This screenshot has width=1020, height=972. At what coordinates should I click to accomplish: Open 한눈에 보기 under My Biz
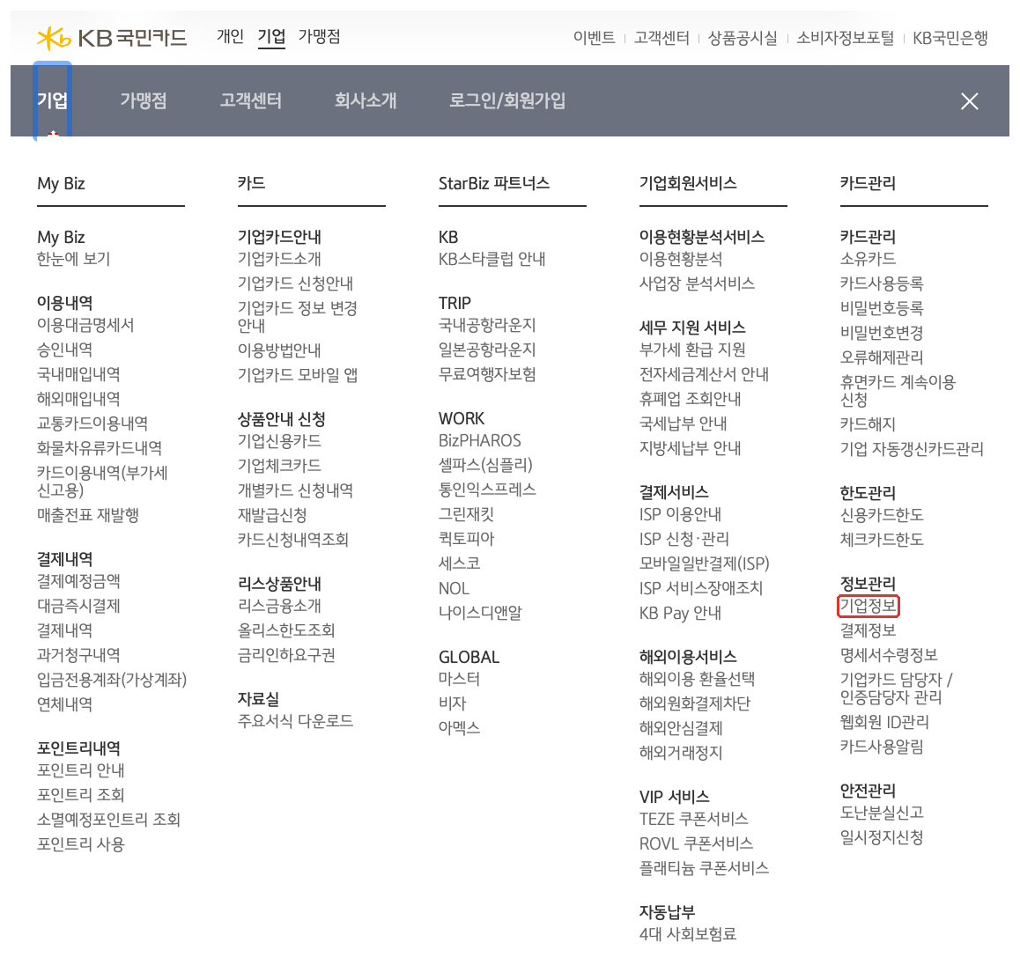click(x=73, y=260)
